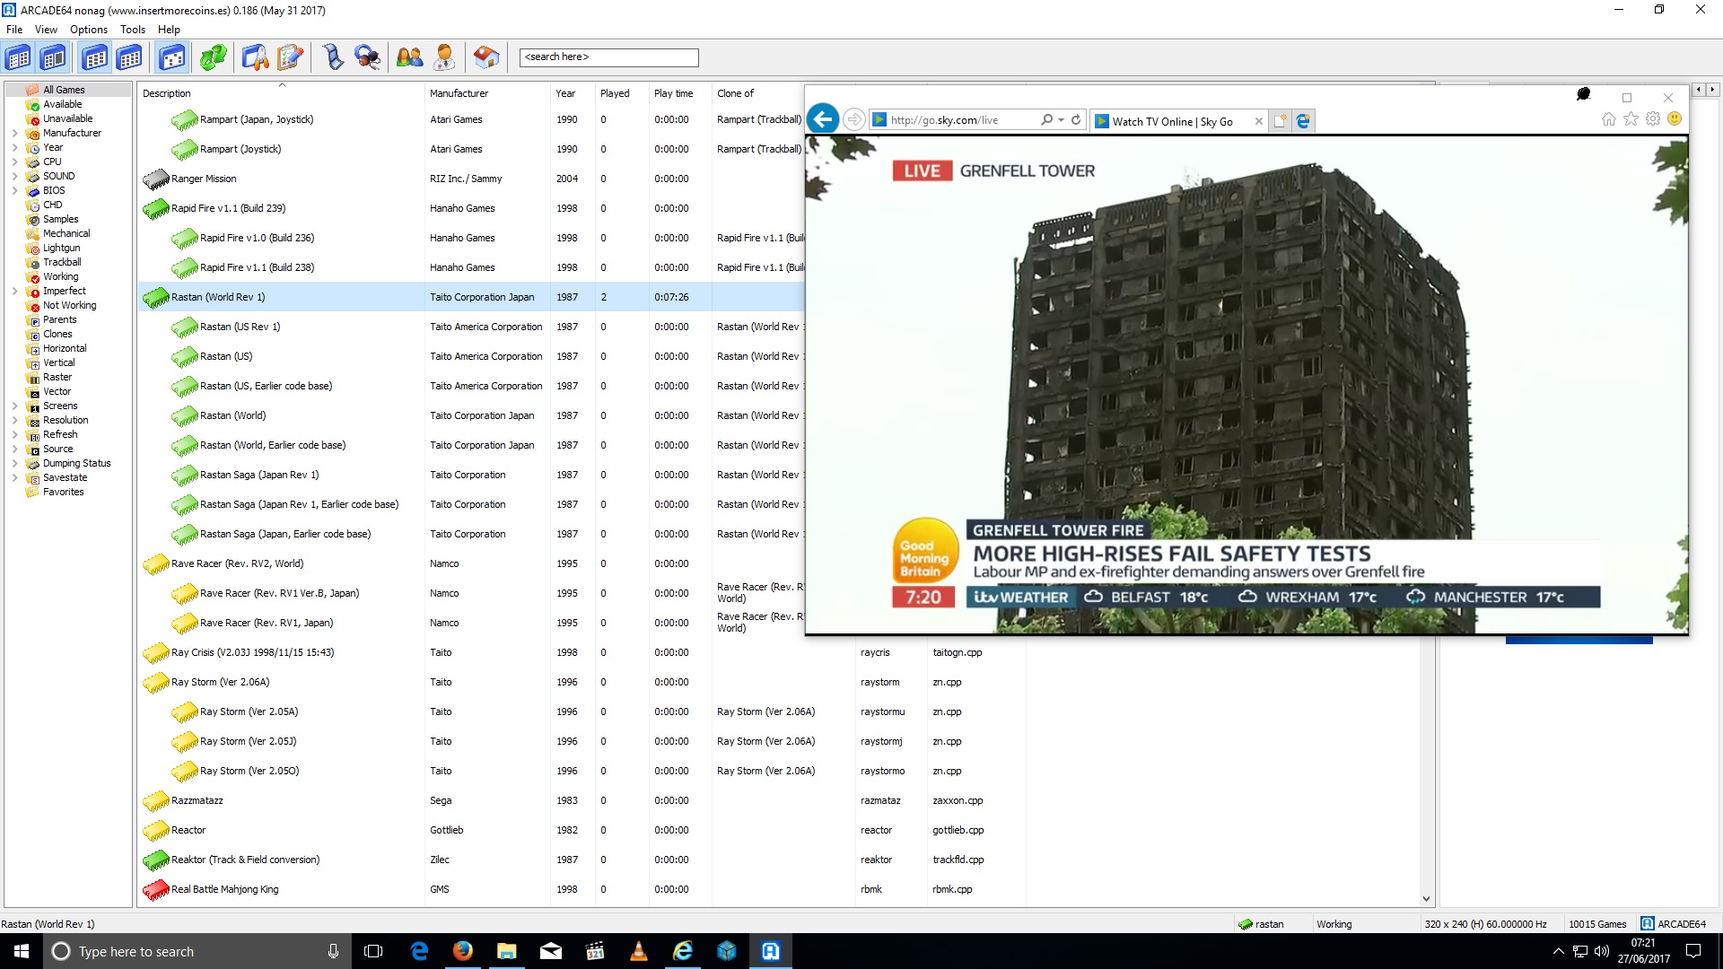1723x969 pixels.
Task: Expand the Year folder tree node
Action: pos(14,147)
